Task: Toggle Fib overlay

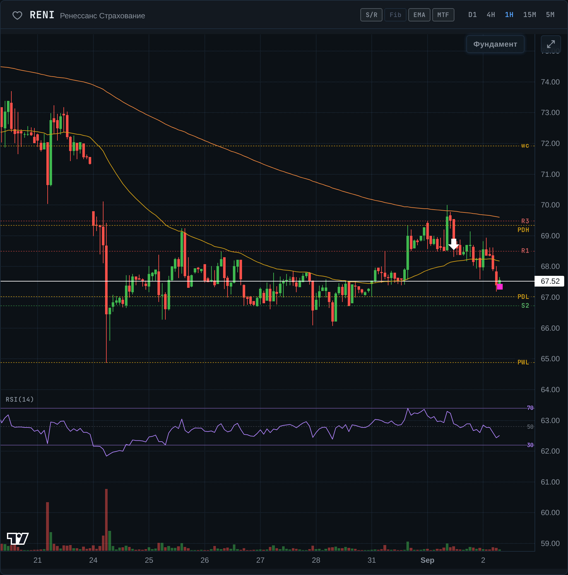Action: pyautogui.click(x=395, y=15)
